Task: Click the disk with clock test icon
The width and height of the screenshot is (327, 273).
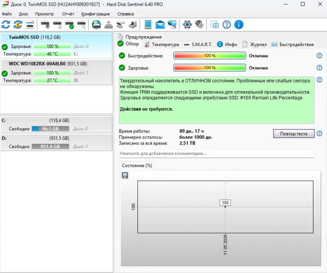Action: pos(57,24)
